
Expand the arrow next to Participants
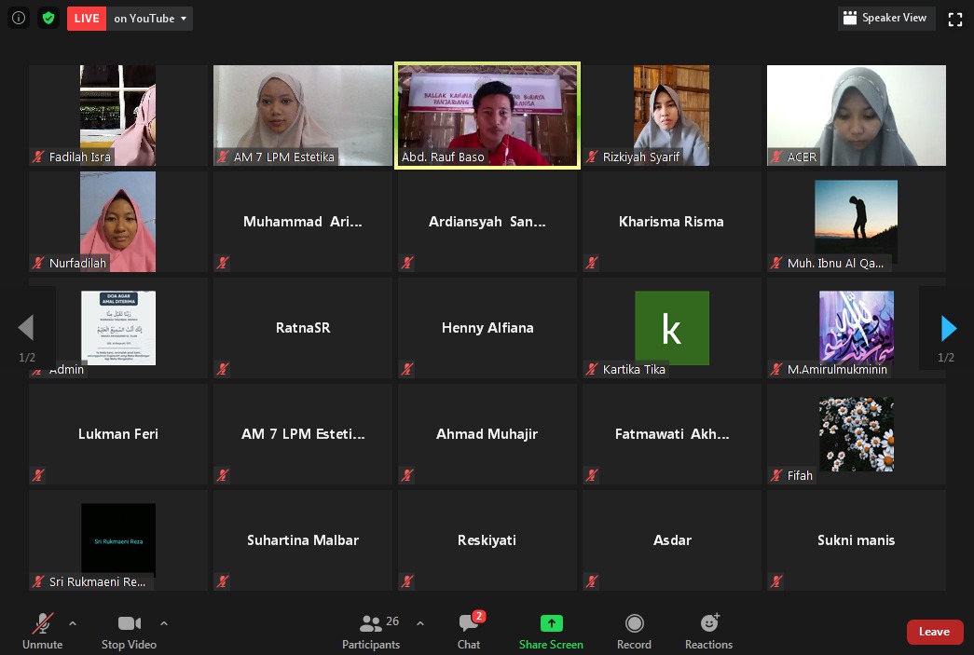[420, 623]
